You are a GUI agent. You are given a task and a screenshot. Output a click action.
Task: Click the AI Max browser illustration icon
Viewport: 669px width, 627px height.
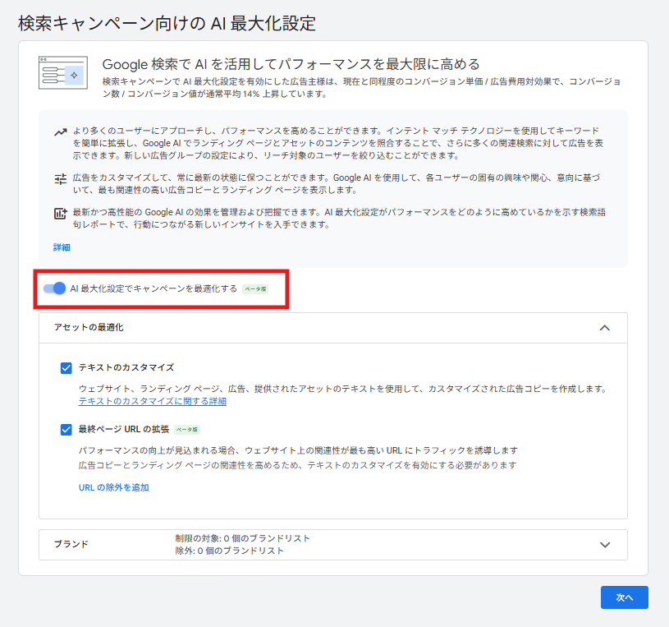pos(63,72)
